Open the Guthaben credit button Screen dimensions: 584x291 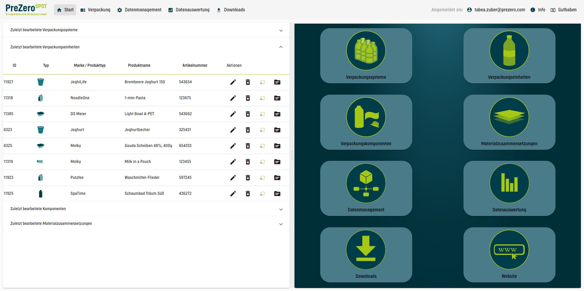pos(563,10)
